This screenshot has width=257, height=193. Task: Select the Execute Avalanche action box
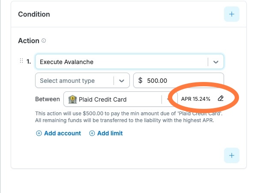pos(129,61)
